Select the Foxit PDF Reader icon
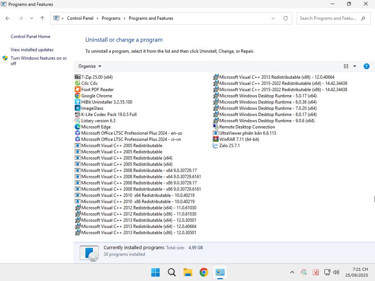 tap(77, 90)
